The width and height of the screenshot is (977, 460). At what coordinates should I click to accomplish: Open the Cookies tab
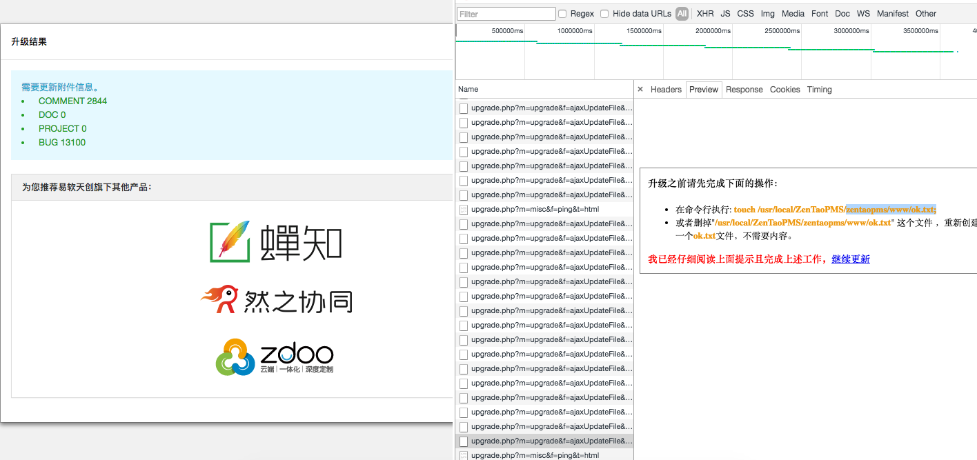[x=784, y=90]
